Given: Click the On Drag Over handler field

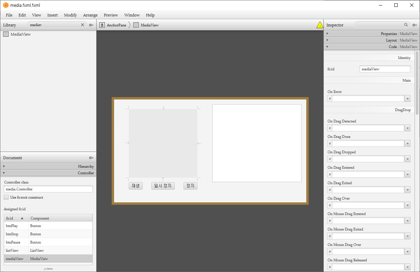Looking at the screenshot, I should click(368, 205).
